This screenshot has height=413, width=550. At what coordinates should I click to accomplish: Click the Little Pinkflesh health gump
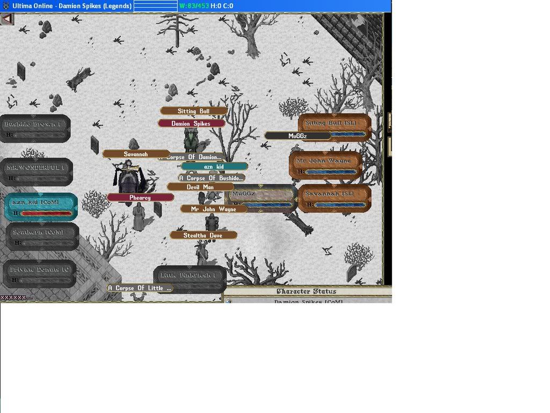190,279
